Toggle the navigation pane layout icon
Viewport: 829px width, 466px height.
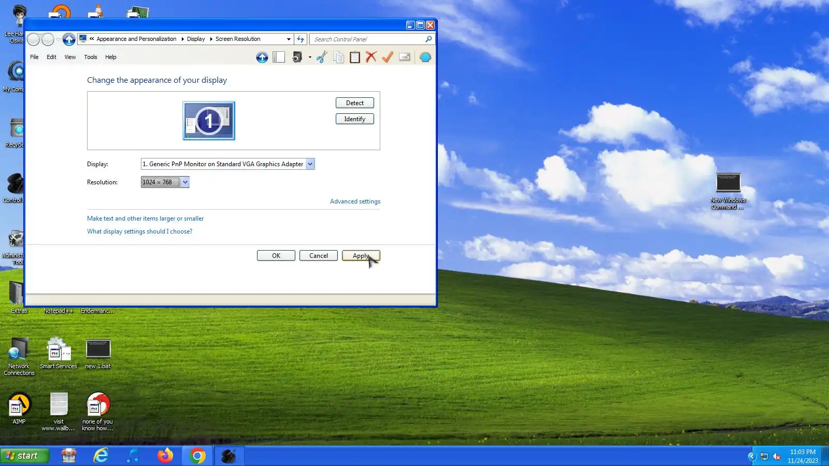click(279, 57)
